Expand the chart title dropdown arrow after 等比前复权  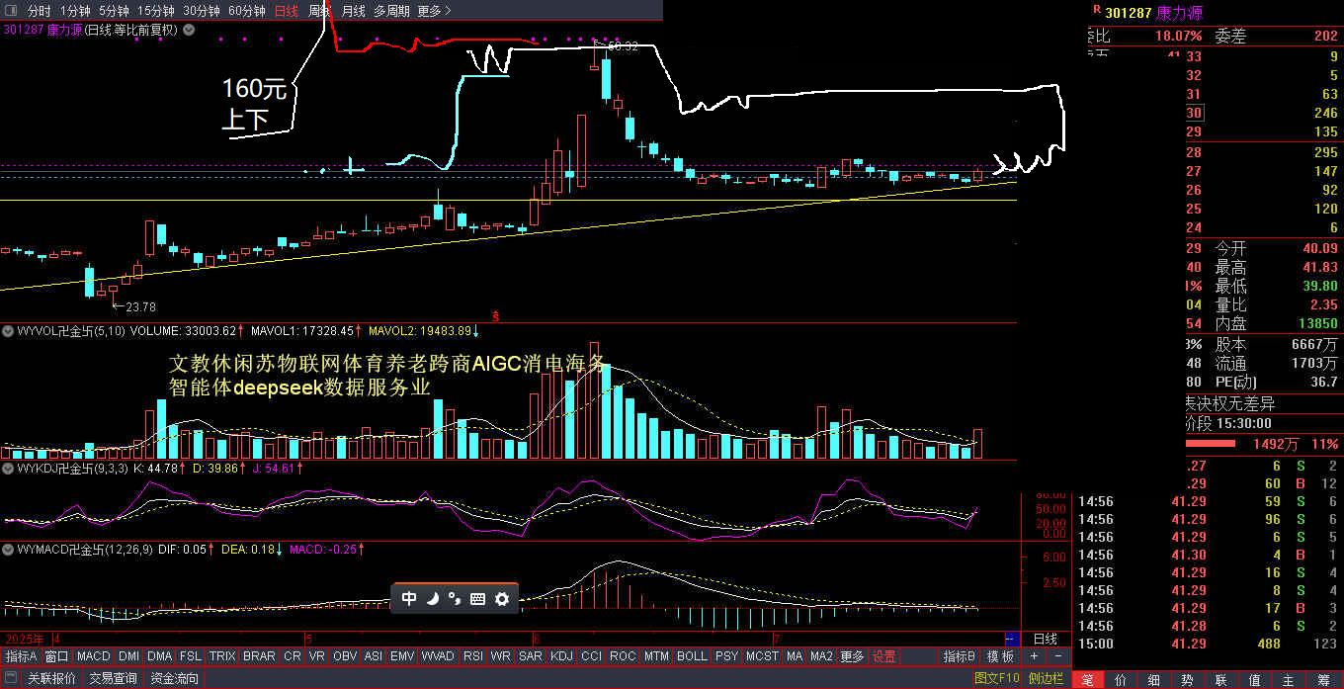click(x=189, y=30)
